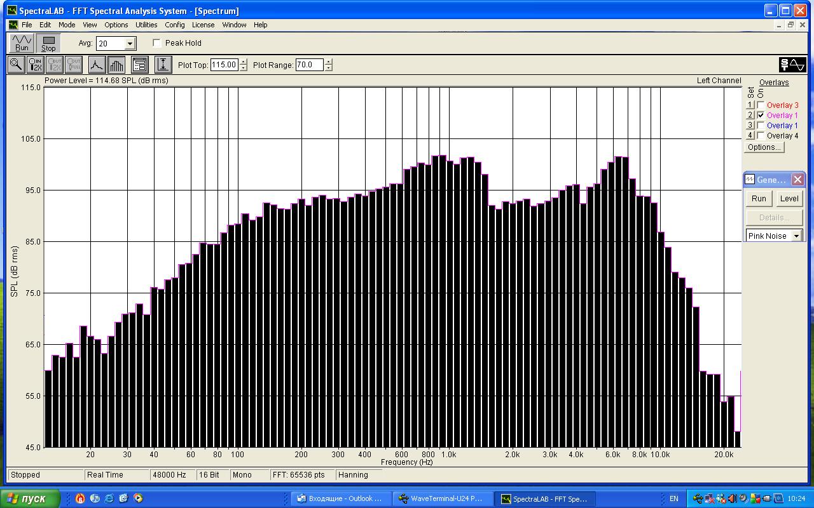Close the generator window
Viewport: 814px width, 508px height.
[x=797, y=180]
